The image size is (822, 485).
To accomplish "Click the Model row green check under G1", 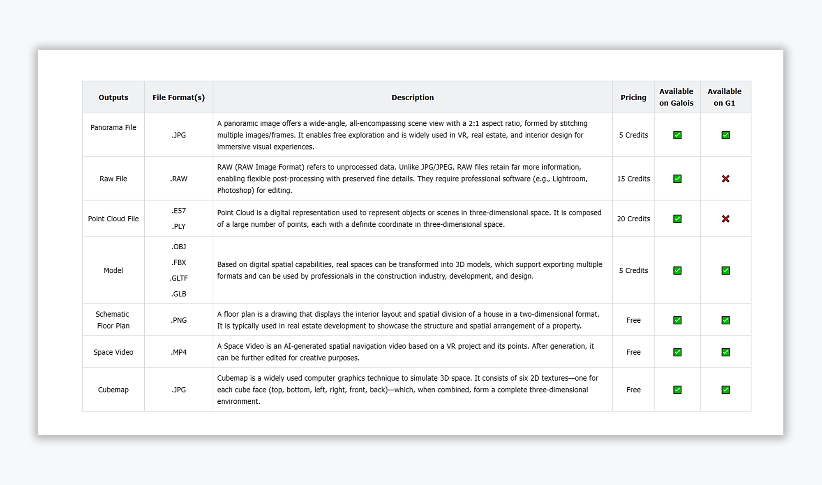I will (725, 271).
